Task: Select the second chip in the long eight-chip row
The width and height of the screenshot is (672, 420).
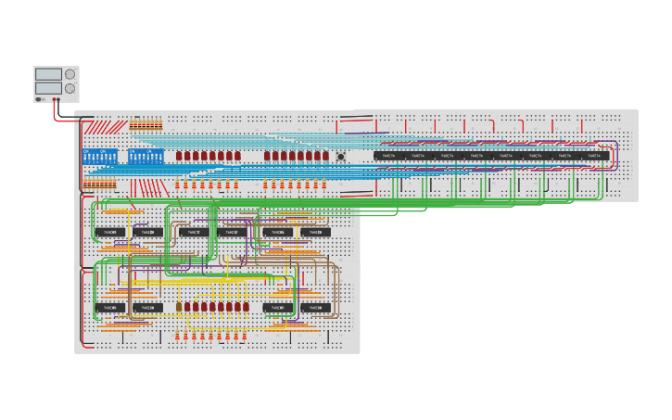Action: 418,156
